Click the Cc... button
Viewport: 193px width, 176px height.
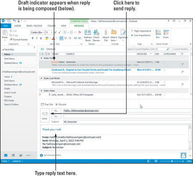coord(56,116)
